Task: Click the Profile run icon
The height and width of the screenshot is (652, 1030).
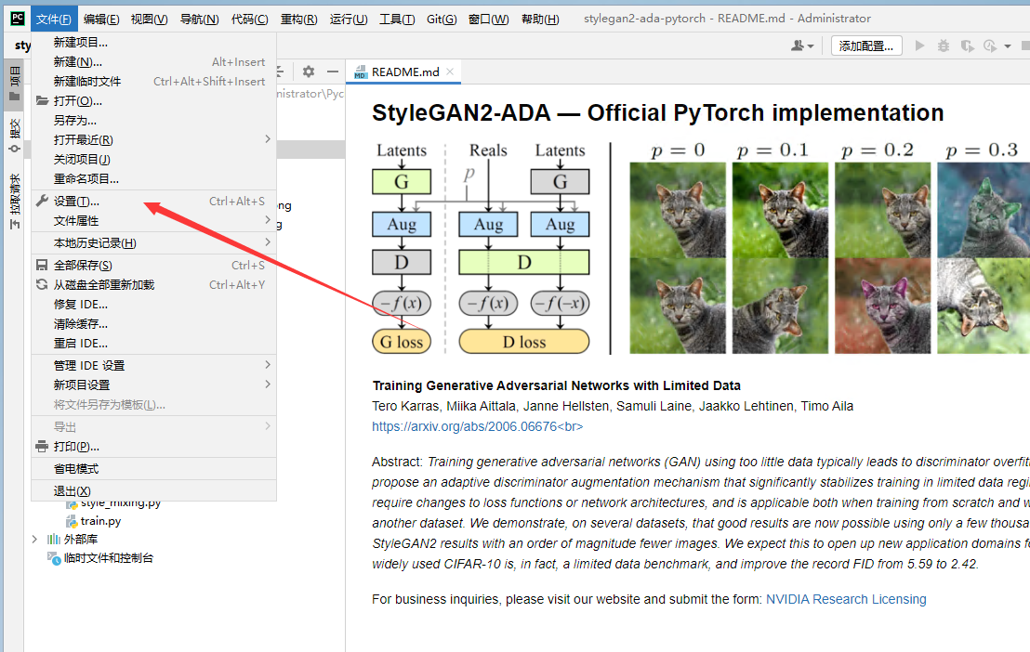Action: tap(990, 46)
